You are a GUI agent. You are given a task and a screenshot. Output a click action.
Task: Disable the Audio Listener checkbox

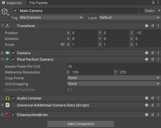[x=13, y=98]
